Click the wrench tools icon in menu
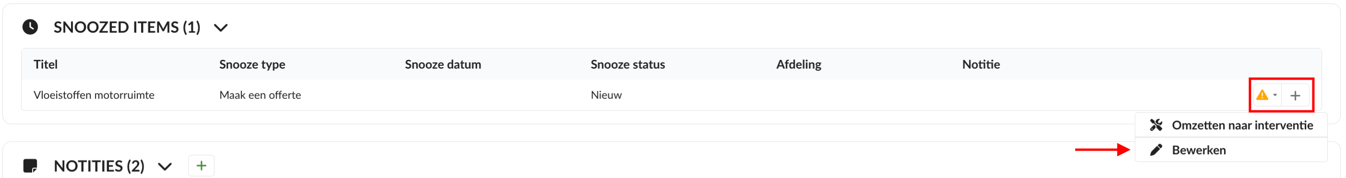Screen dimensions: 1346x178 1156,125
